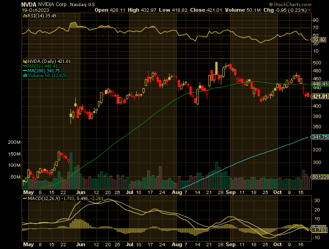This screenshot has height=249, width=329.
Task: Click the Nasdaq GS exchange label
Action: click(82, 4)
